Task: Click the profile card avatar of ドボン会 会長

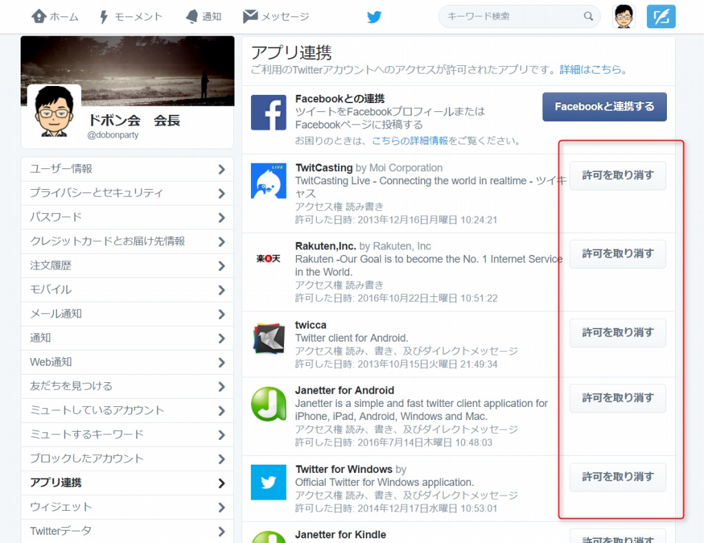Action: [54, 111]
